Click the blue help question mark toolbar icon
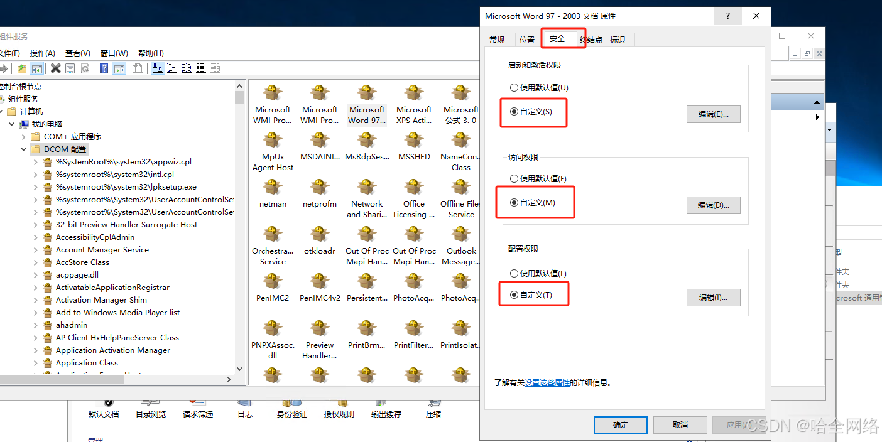The image size is (882, 442). click(104, 68)
